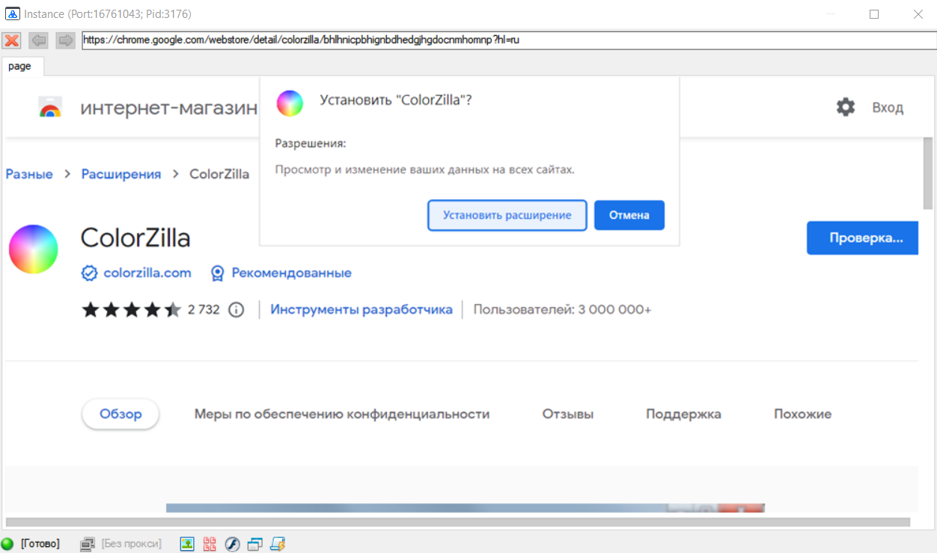Go forward with the right arrow
This screenshot has width=937, height=553.
66,40
